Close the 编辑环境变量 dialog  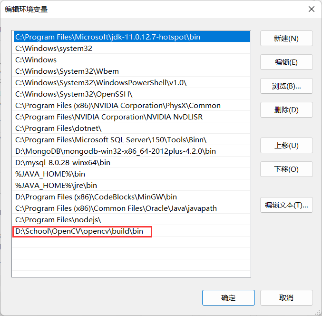point(312,9)
